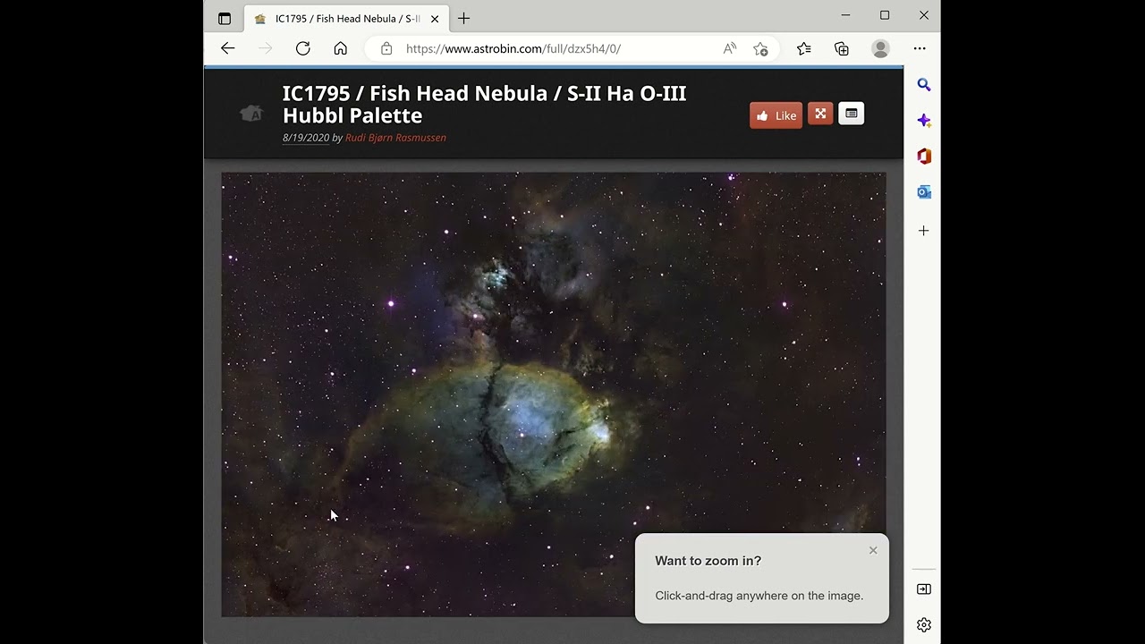The height and width of the screenshot is (644, 1145).
Task: Open a new browser tab
Action: pos(463,18)
